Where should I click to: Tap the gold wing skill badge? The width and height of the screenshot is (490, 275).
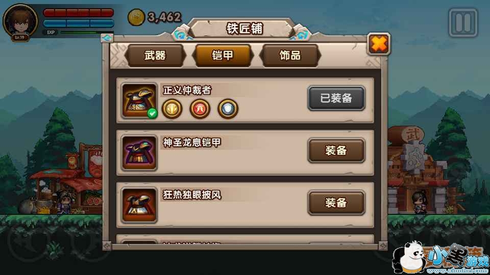[172, 109]
